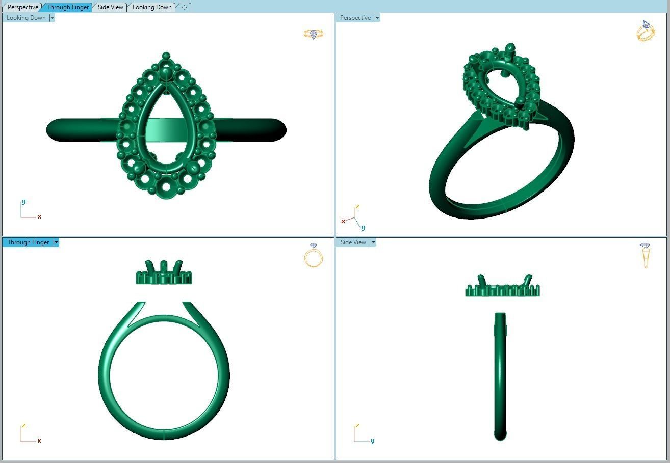Open the Side View viewport tab
Image resolution: width=670 pixels, height=463 pixels.
point(111,7)
